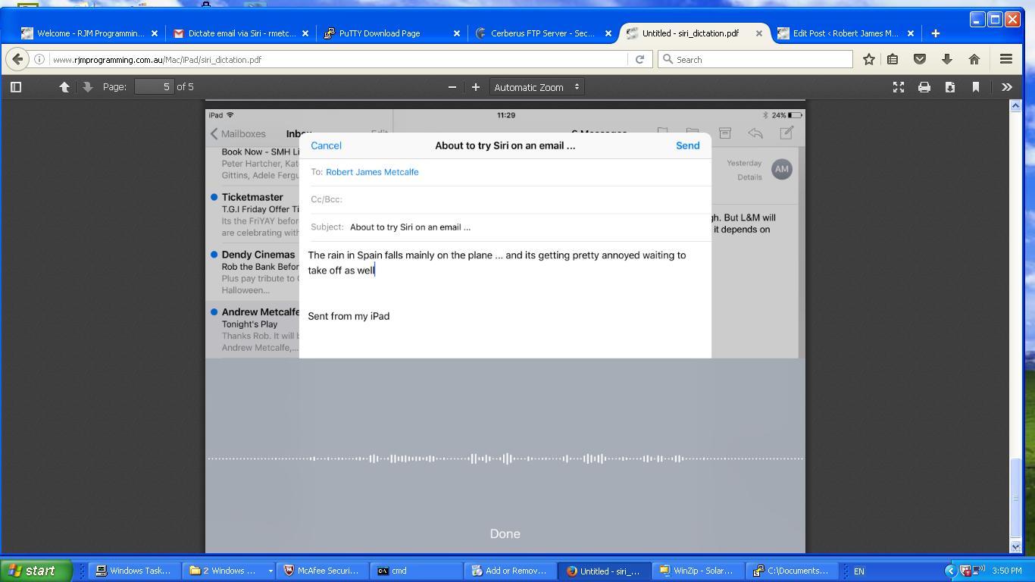Toggle the PDF viewer sidebar
The width and height of the screenshot is (1035, 582).
tap(16, 87)
